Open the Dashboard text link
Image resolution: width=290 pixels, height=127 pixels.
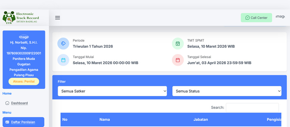click(x=19, y=103)
